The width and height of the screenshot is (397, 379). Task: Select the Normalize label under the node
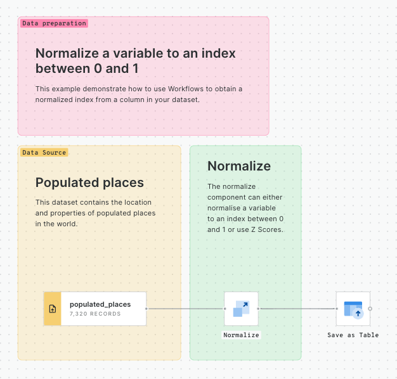click(x=241, y=335)
